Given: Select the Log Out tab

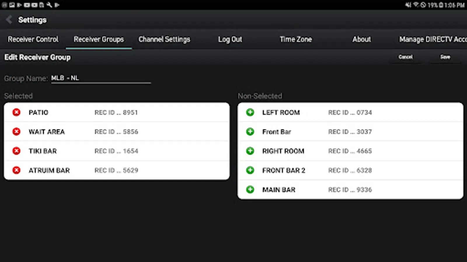Looking at the screenshot, I should 230,39.
